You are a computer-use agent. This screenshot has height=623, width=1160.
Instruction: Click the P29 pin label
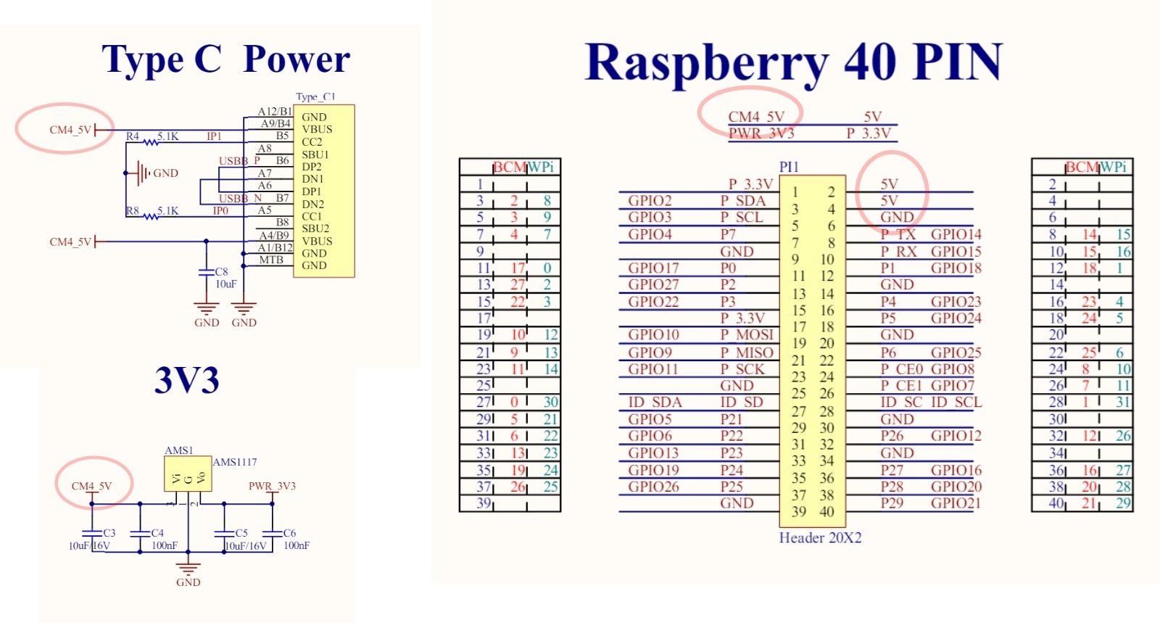(x=892, y=503)
